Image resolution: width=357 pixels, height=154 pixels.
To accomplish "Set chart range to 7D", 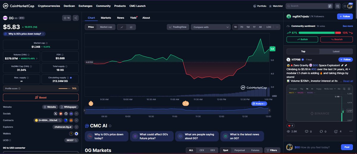I will click(x=242, y=27).
